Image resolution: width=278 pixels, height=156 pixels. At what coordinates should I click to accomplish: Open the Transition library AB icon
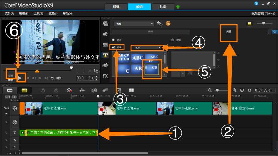click(105, 44)
